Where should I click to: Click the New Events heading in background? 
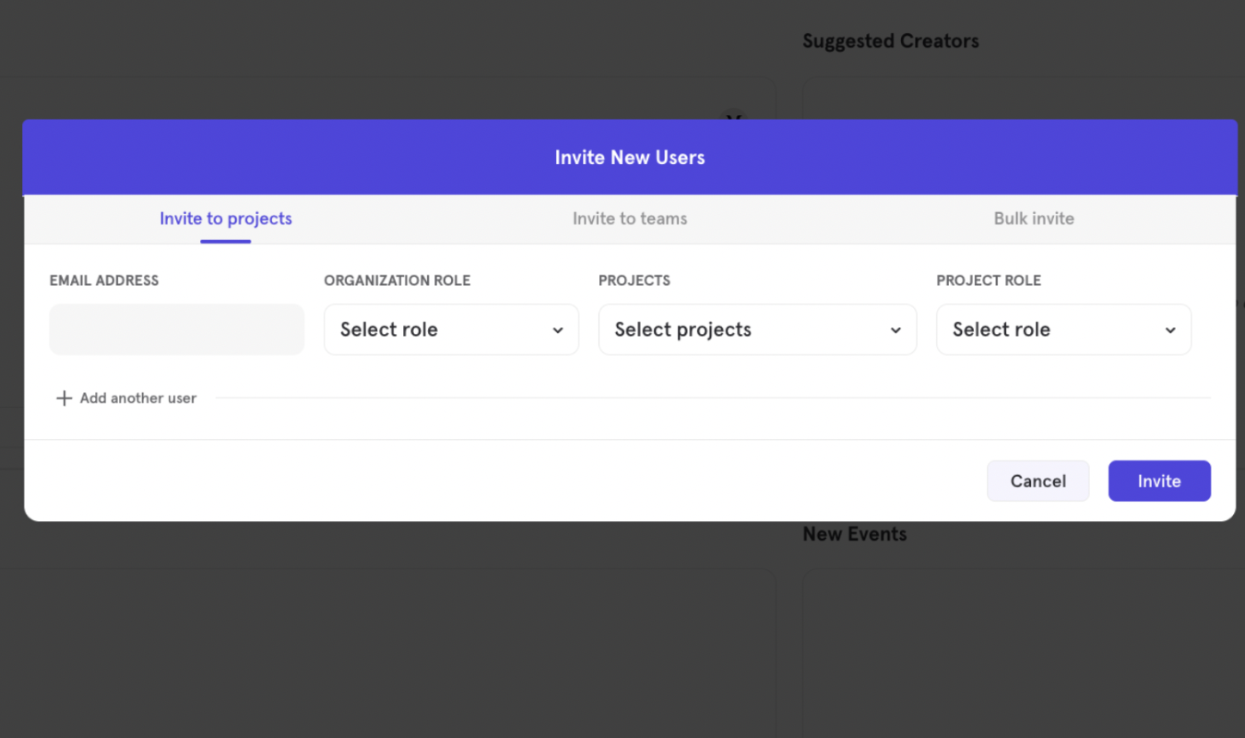coord(854,534)
